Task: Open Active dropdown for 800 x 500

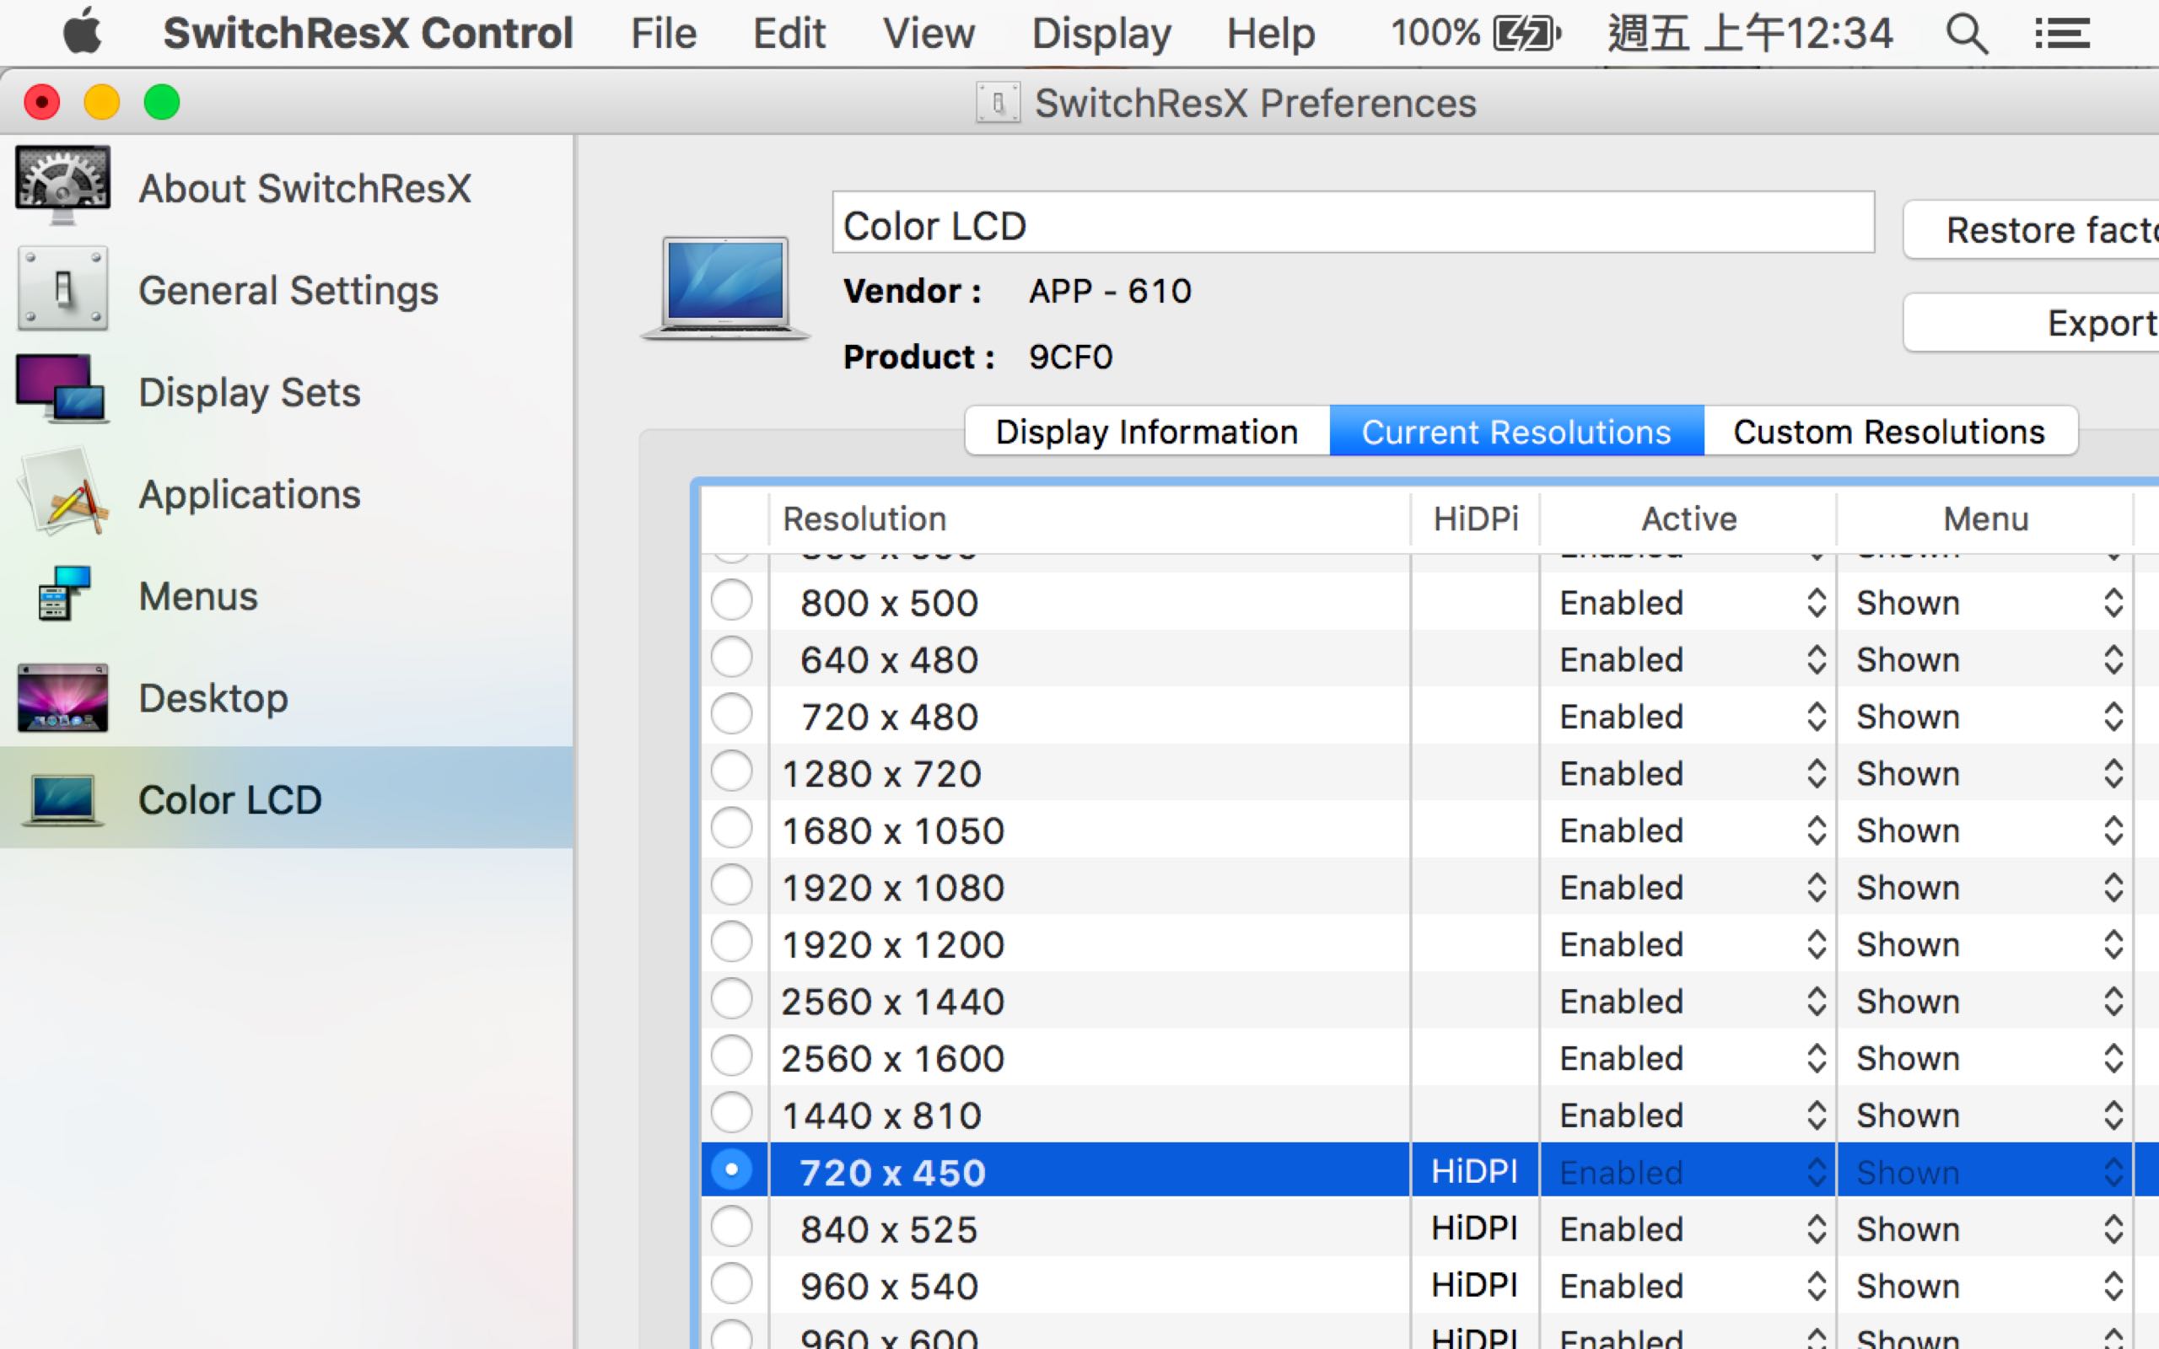Action: tap(1688, 603)
